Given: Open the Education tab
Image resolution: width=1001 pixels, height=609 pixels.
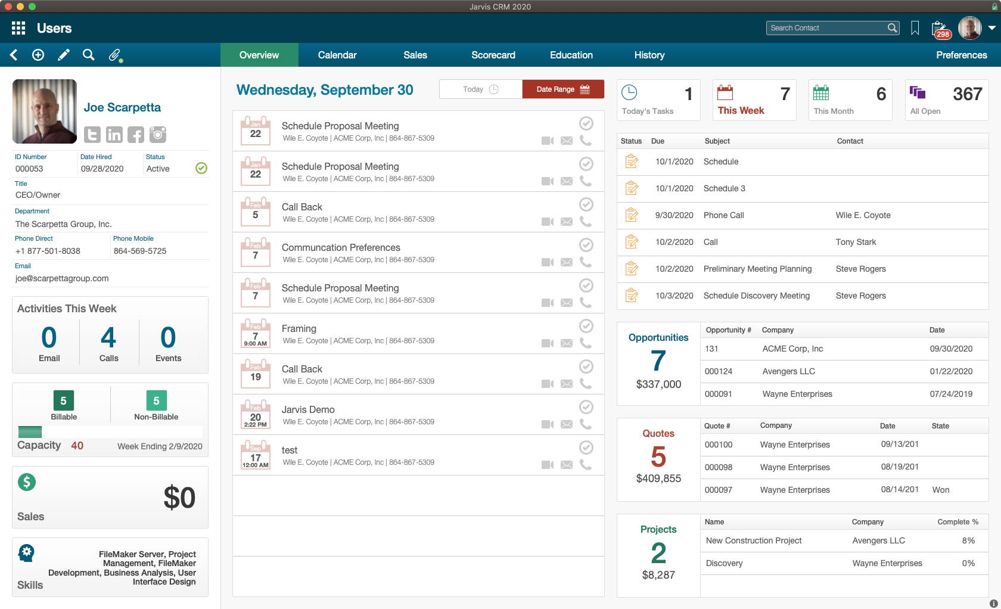Looking at the screenshot, I should 571,55.
